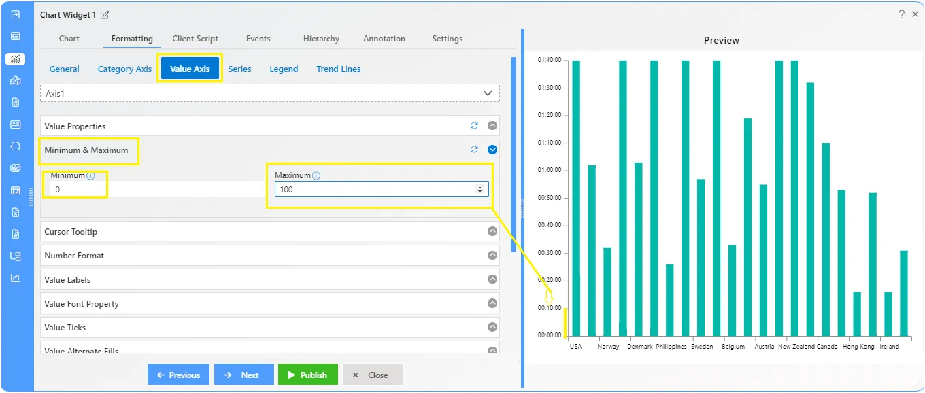The image size is (925, 393).
Task: Select the Legend sub-tab
Action: (x=284, y=69)
